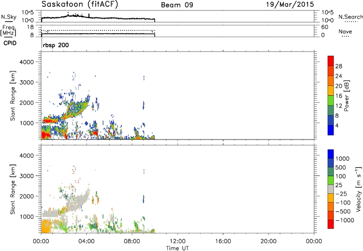The height and width of the screenshot is (251, 363).
Task: Click the "CPID" row label
Action: [10, 43]
